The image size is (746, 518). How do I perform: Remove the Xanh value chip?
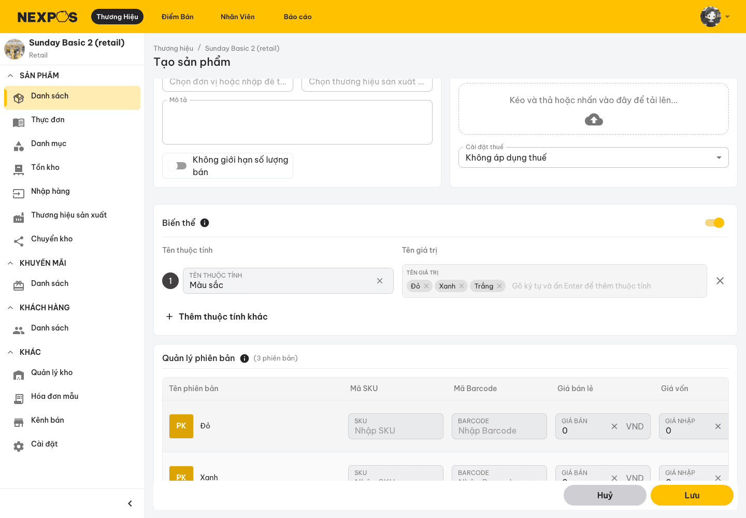(462, 286)
